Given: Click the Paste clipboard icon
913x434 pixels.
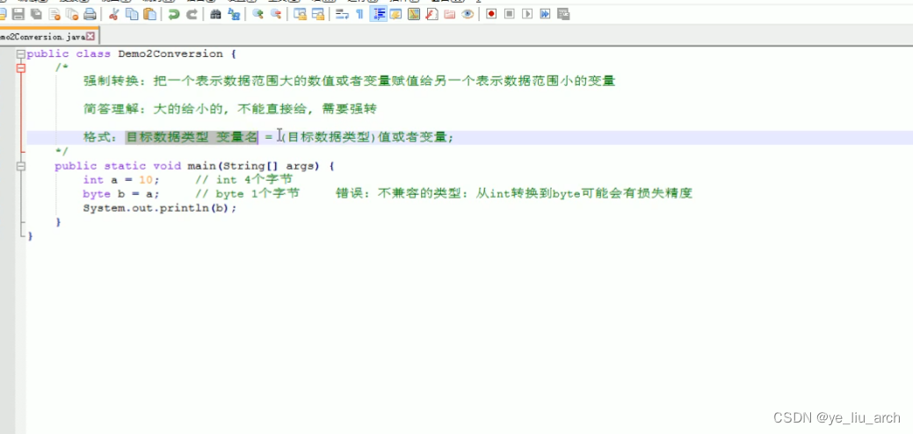Looking at the screenshot, I should pyautogui.click(x=149, y=14).
